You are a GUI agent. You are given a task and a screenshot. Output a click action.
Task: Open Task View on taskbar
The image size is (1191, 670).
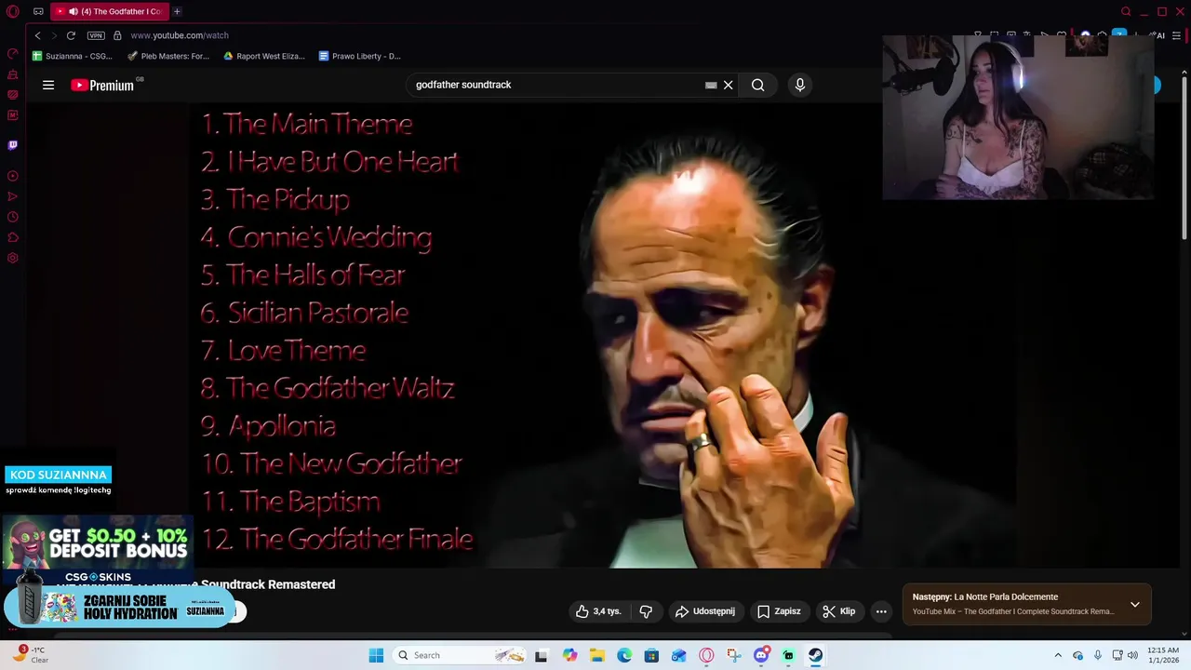click(x=541, y=655)
